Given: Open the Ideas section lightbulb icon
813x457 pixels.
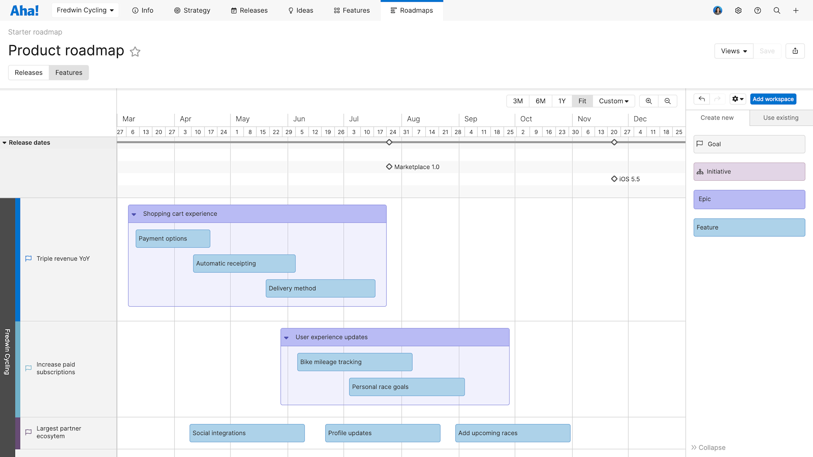Looking at the screenshot, I should 290,10.
